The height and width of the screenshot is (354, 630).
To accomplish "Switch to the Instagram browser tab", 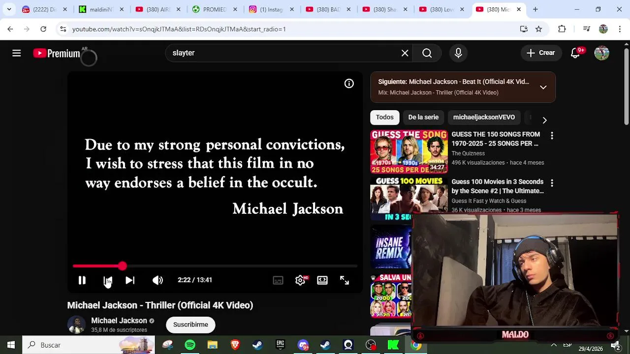I will 271,9.
